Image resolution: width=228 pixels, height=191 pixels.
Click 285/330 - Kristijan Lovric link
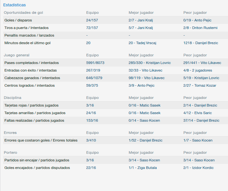(x=150, y=63)
